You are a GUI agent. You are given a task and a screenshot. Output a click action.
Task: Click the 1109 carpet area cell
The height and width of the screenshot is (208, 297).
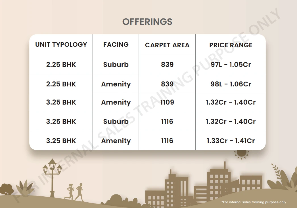[167, 102]
